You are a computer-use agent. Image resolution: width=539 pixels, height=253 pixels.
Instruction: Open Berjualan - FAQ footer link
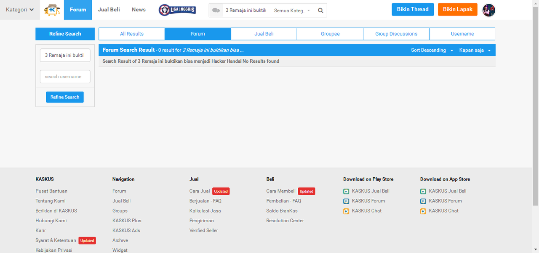205,201
